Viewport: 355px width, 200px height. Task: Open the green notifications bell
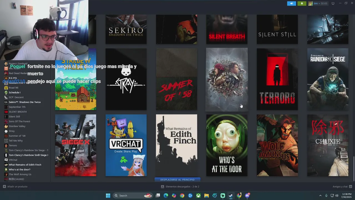[x=302, y=3]
